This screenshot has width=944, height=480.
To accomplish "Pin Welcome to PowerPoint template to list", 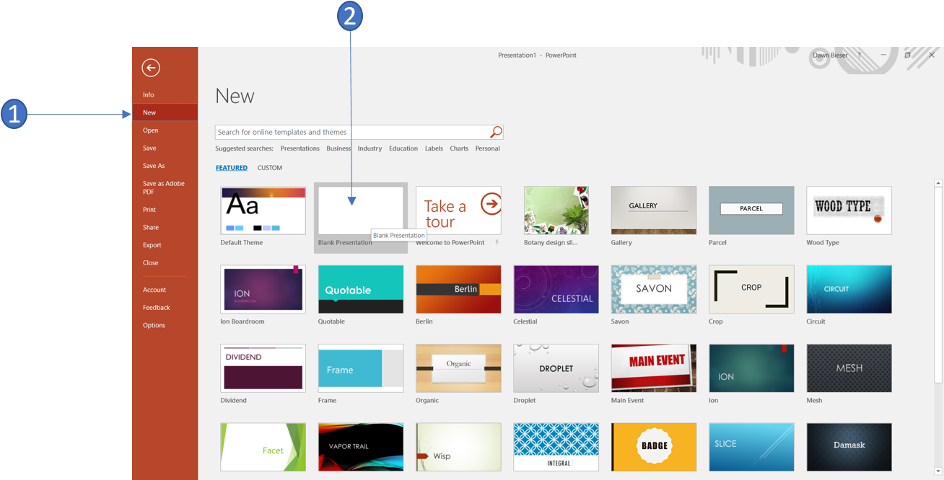I will point(497,243).
